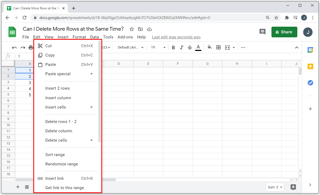320x195 pixels.
Task: Open the Last edit was seconds ago link
Action: click(176, 37)
